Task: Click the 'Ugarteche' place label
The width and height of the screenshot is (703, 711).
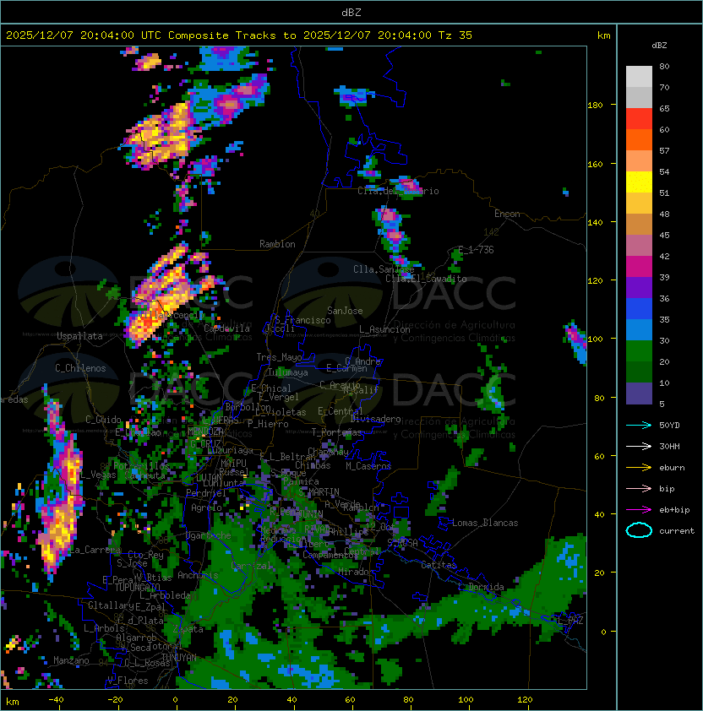Action: pyautogui.click(x=209, y=535)
